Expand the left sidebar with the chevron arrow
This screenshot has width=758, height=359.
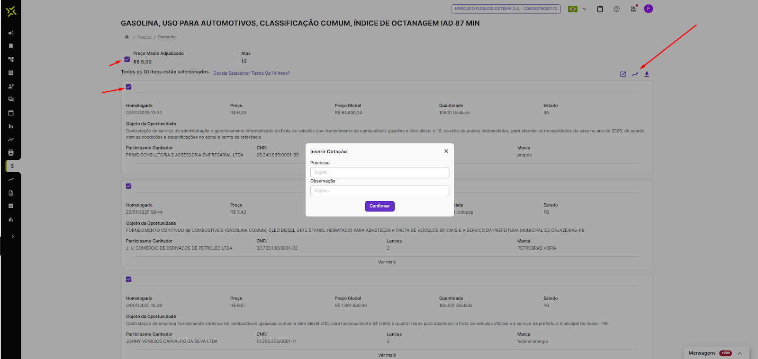click(x=12, y=236)
